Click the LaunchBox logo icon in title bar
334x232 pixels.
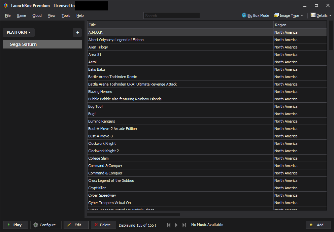(6, 5)
